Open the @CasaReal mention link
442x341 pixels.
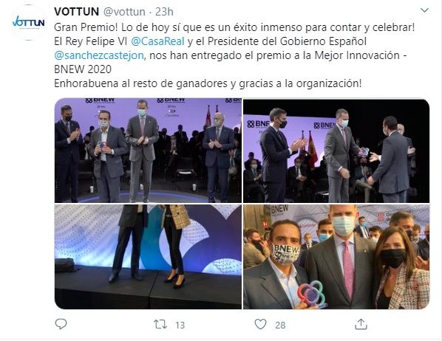(x=158, y=41)
